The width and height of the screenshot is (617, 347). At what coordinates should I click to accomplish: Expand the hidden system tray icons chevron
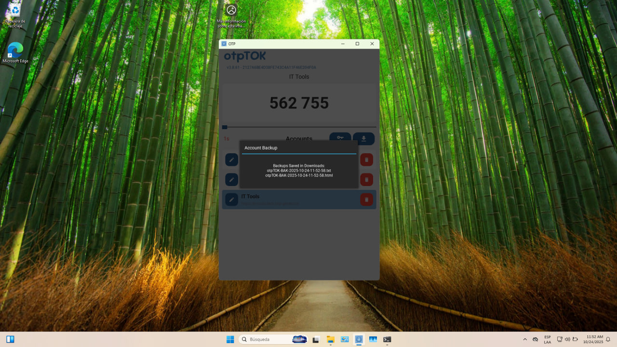pyautogui.click(x=525, y=339)
